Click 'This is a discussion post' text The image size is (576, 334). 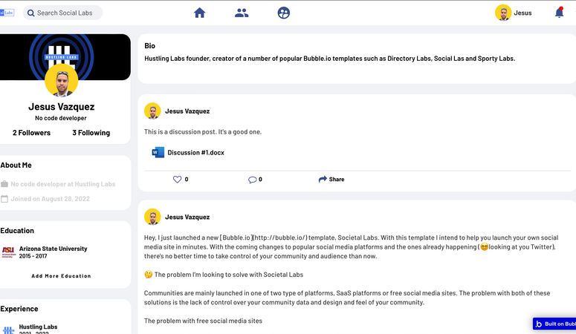click(x=203, y=132)
